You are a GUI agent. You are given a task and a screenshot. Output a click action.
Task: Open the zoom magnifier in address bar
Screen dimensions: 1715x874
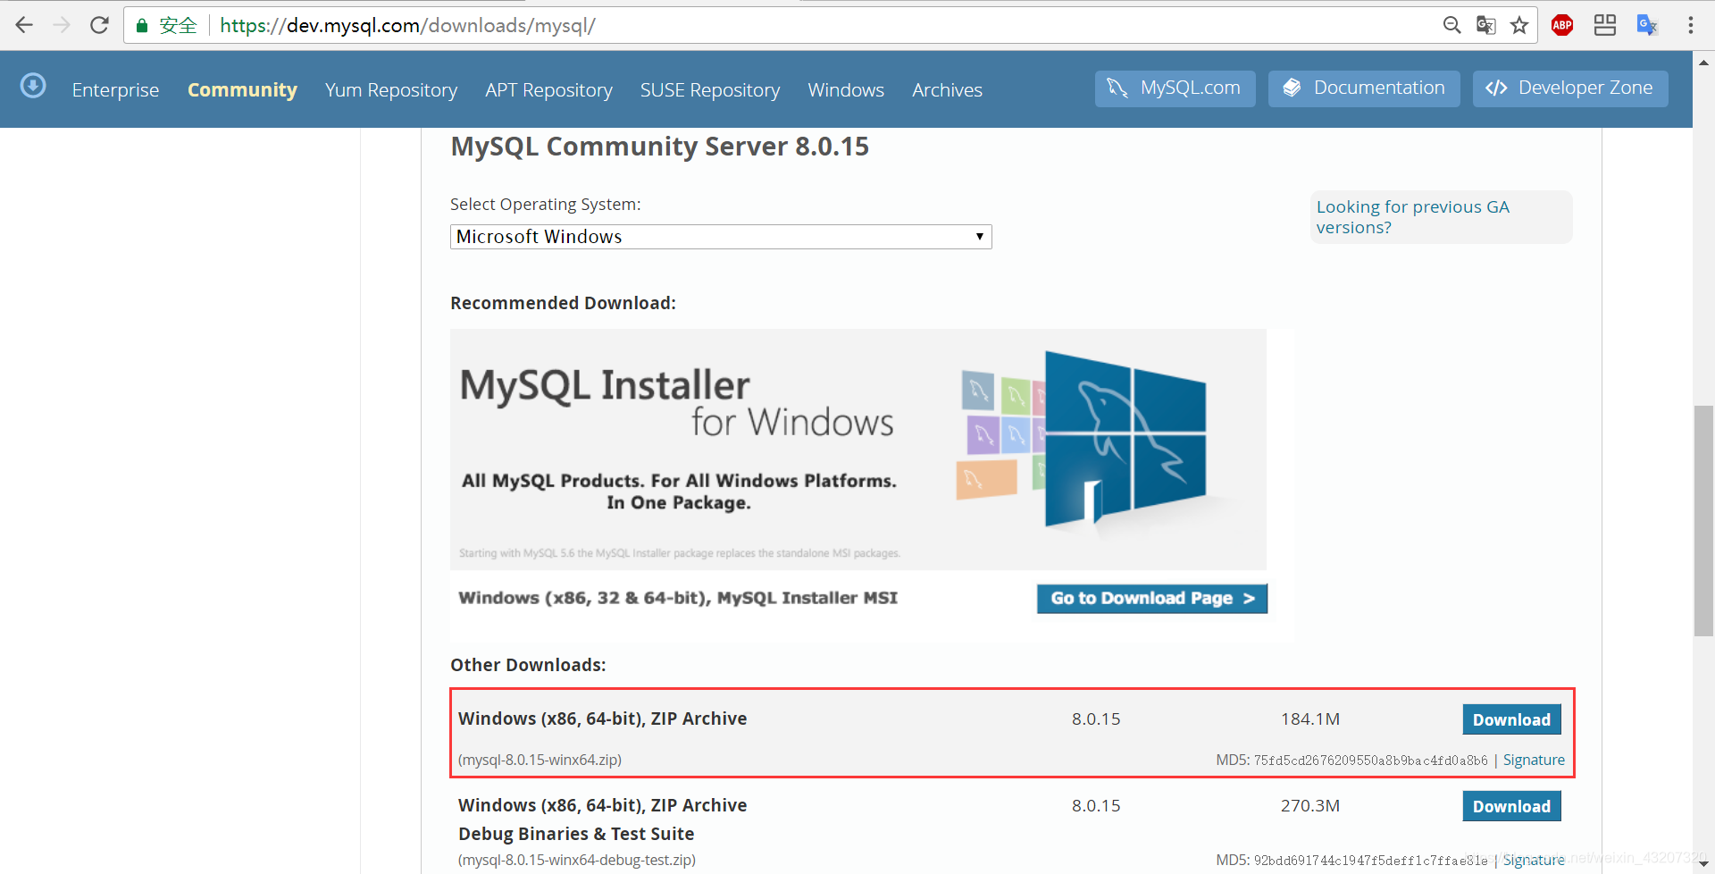1452,25
